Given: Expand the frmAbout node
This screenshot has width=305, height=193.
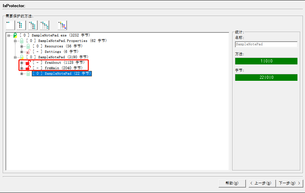Looking at the screenshot, I should [x=22, y=63].
